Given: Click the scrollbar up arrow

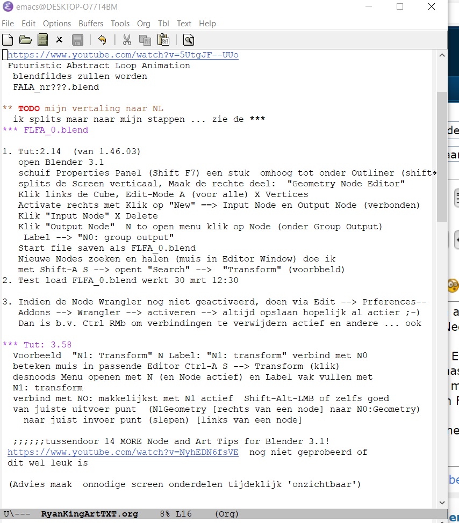Looking at the screenshot, I should (x=442, y=55).
